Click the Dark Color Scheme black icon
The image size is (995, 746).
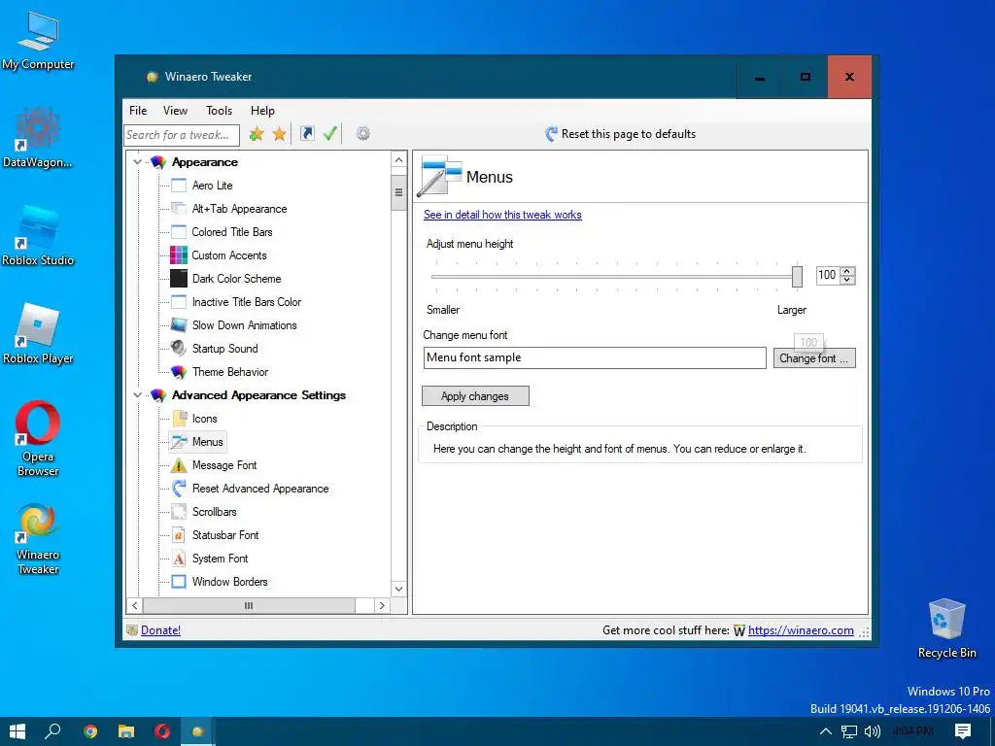point(179,279)
